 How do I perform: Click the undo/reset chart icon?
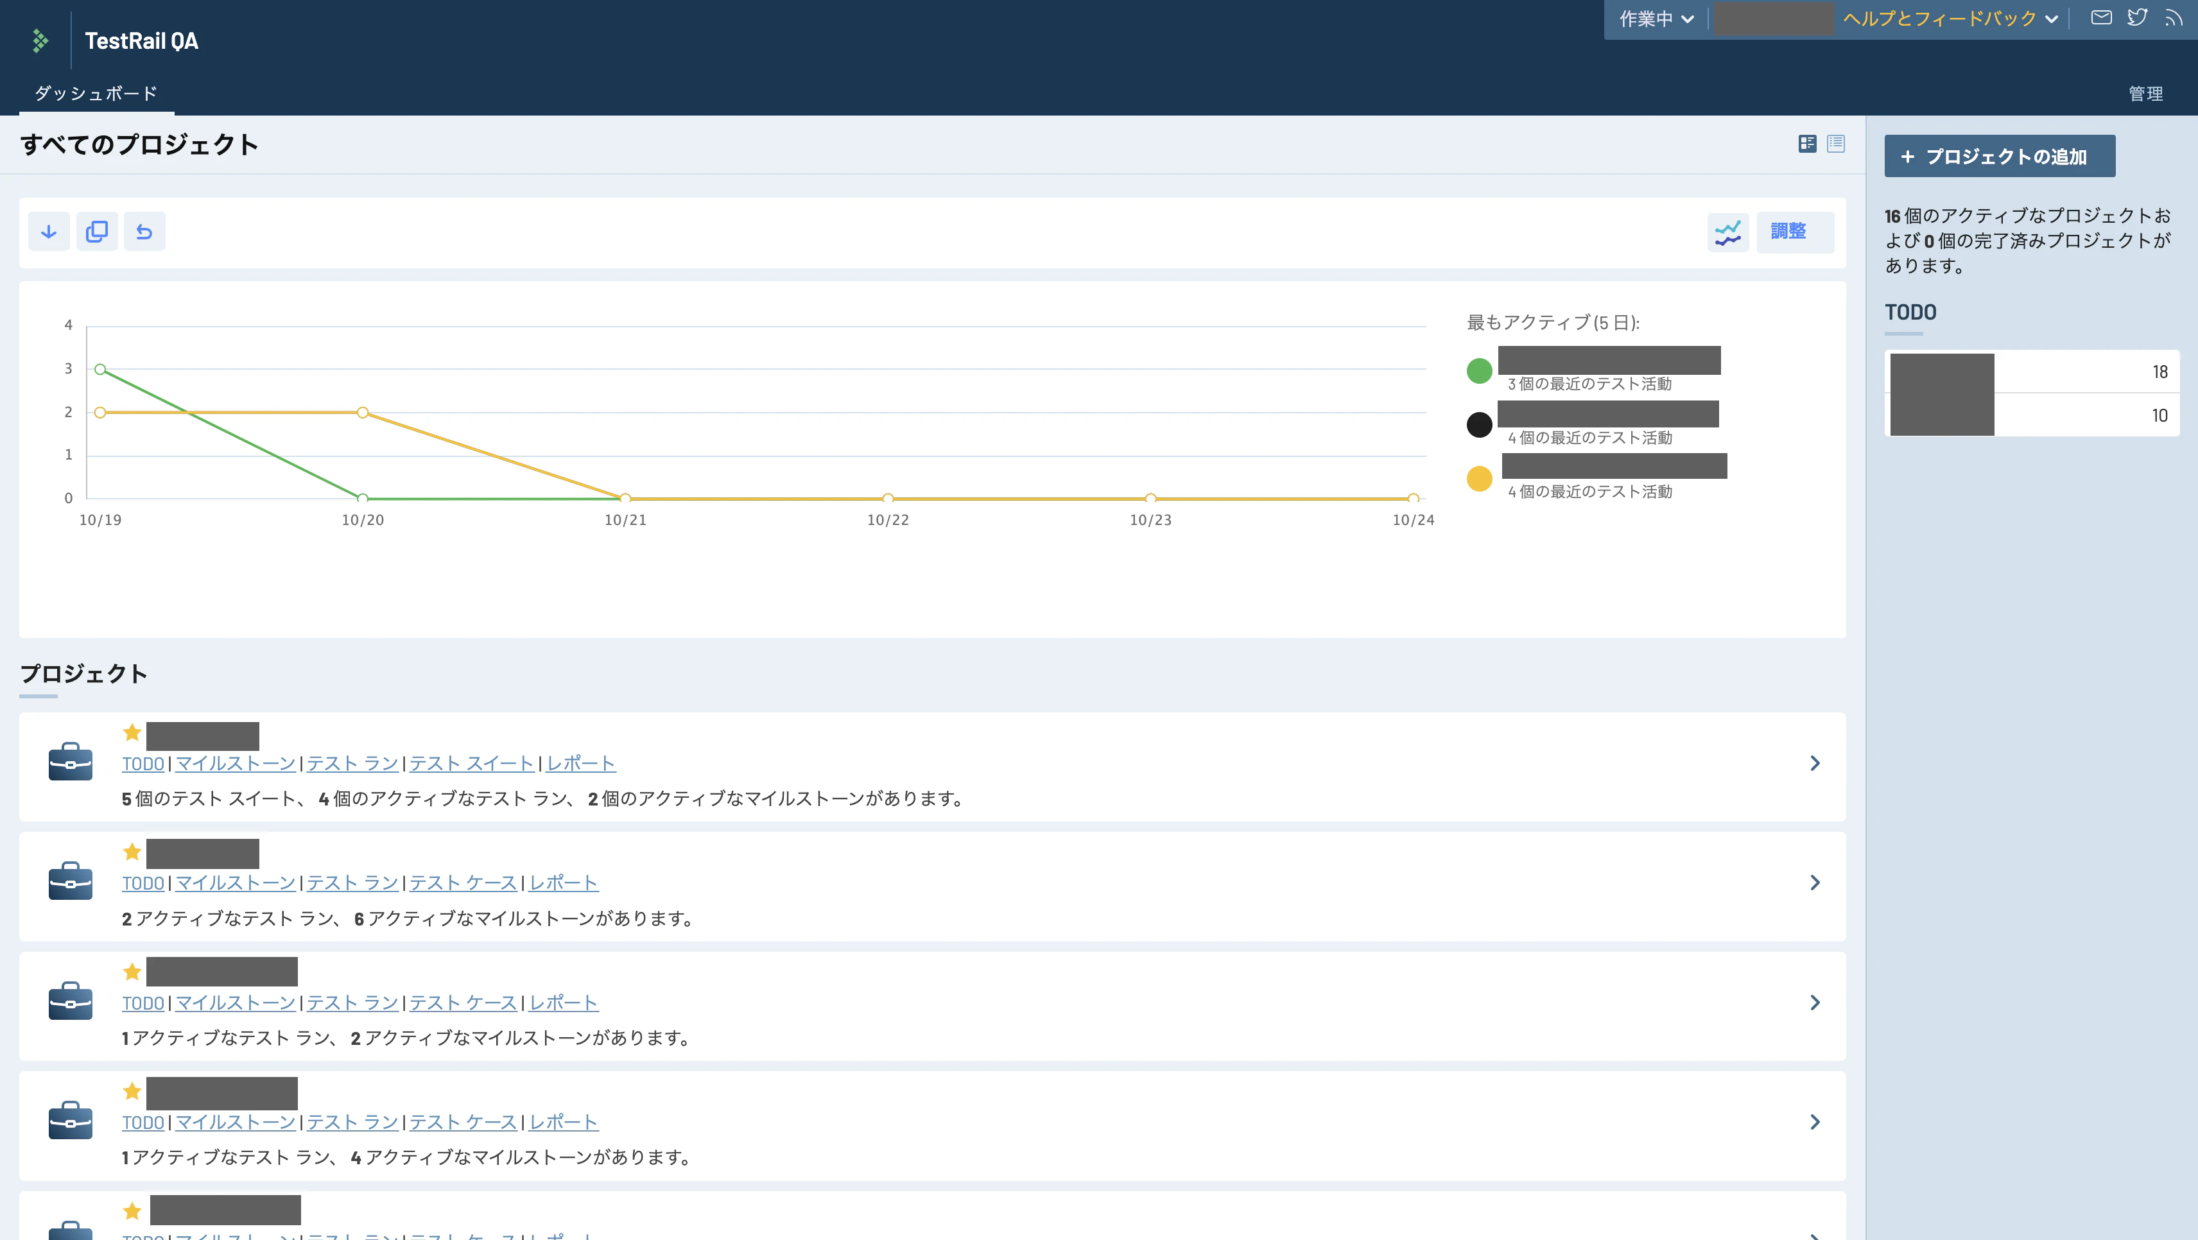pos(144,231)
